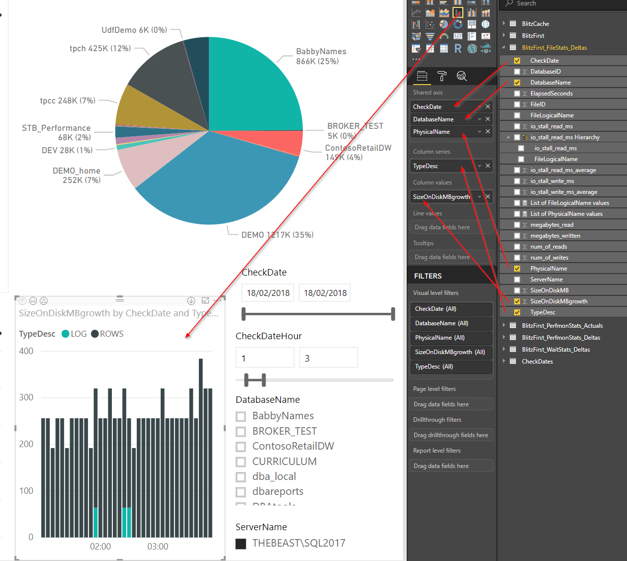627x561 pixels.
Task: Click the CheckDateHour slider right handle
Action: (264, 380)
